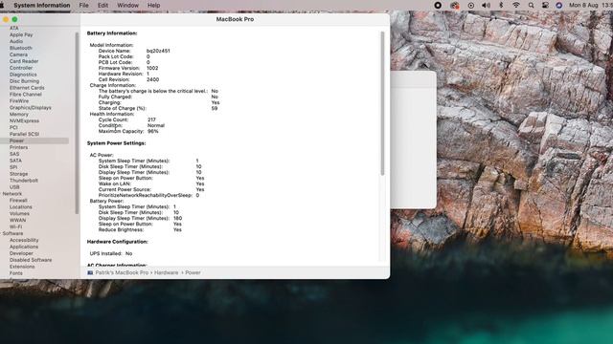Select Developer under Software

tap(21, 253)
